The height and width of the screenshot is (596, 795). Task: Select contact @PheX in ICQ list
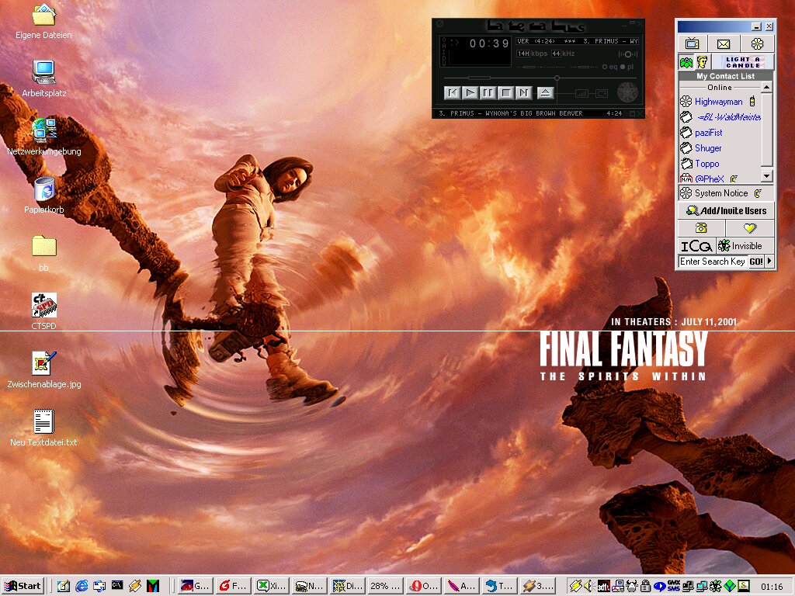click(709, 178)
